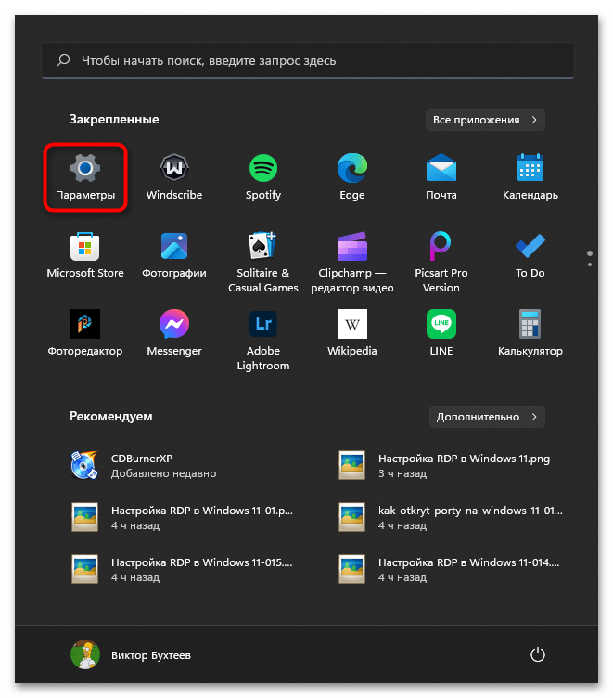Select first pinned page dot indicator
This screenshot has width=613, height=698.
590,253
